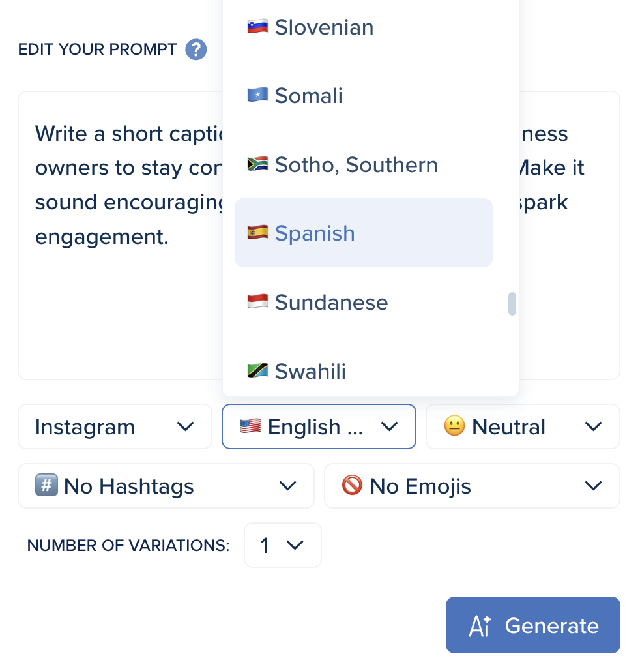The image size is (640, 669).
Task: Select Spanish from the language list
Action: [315, 233]
